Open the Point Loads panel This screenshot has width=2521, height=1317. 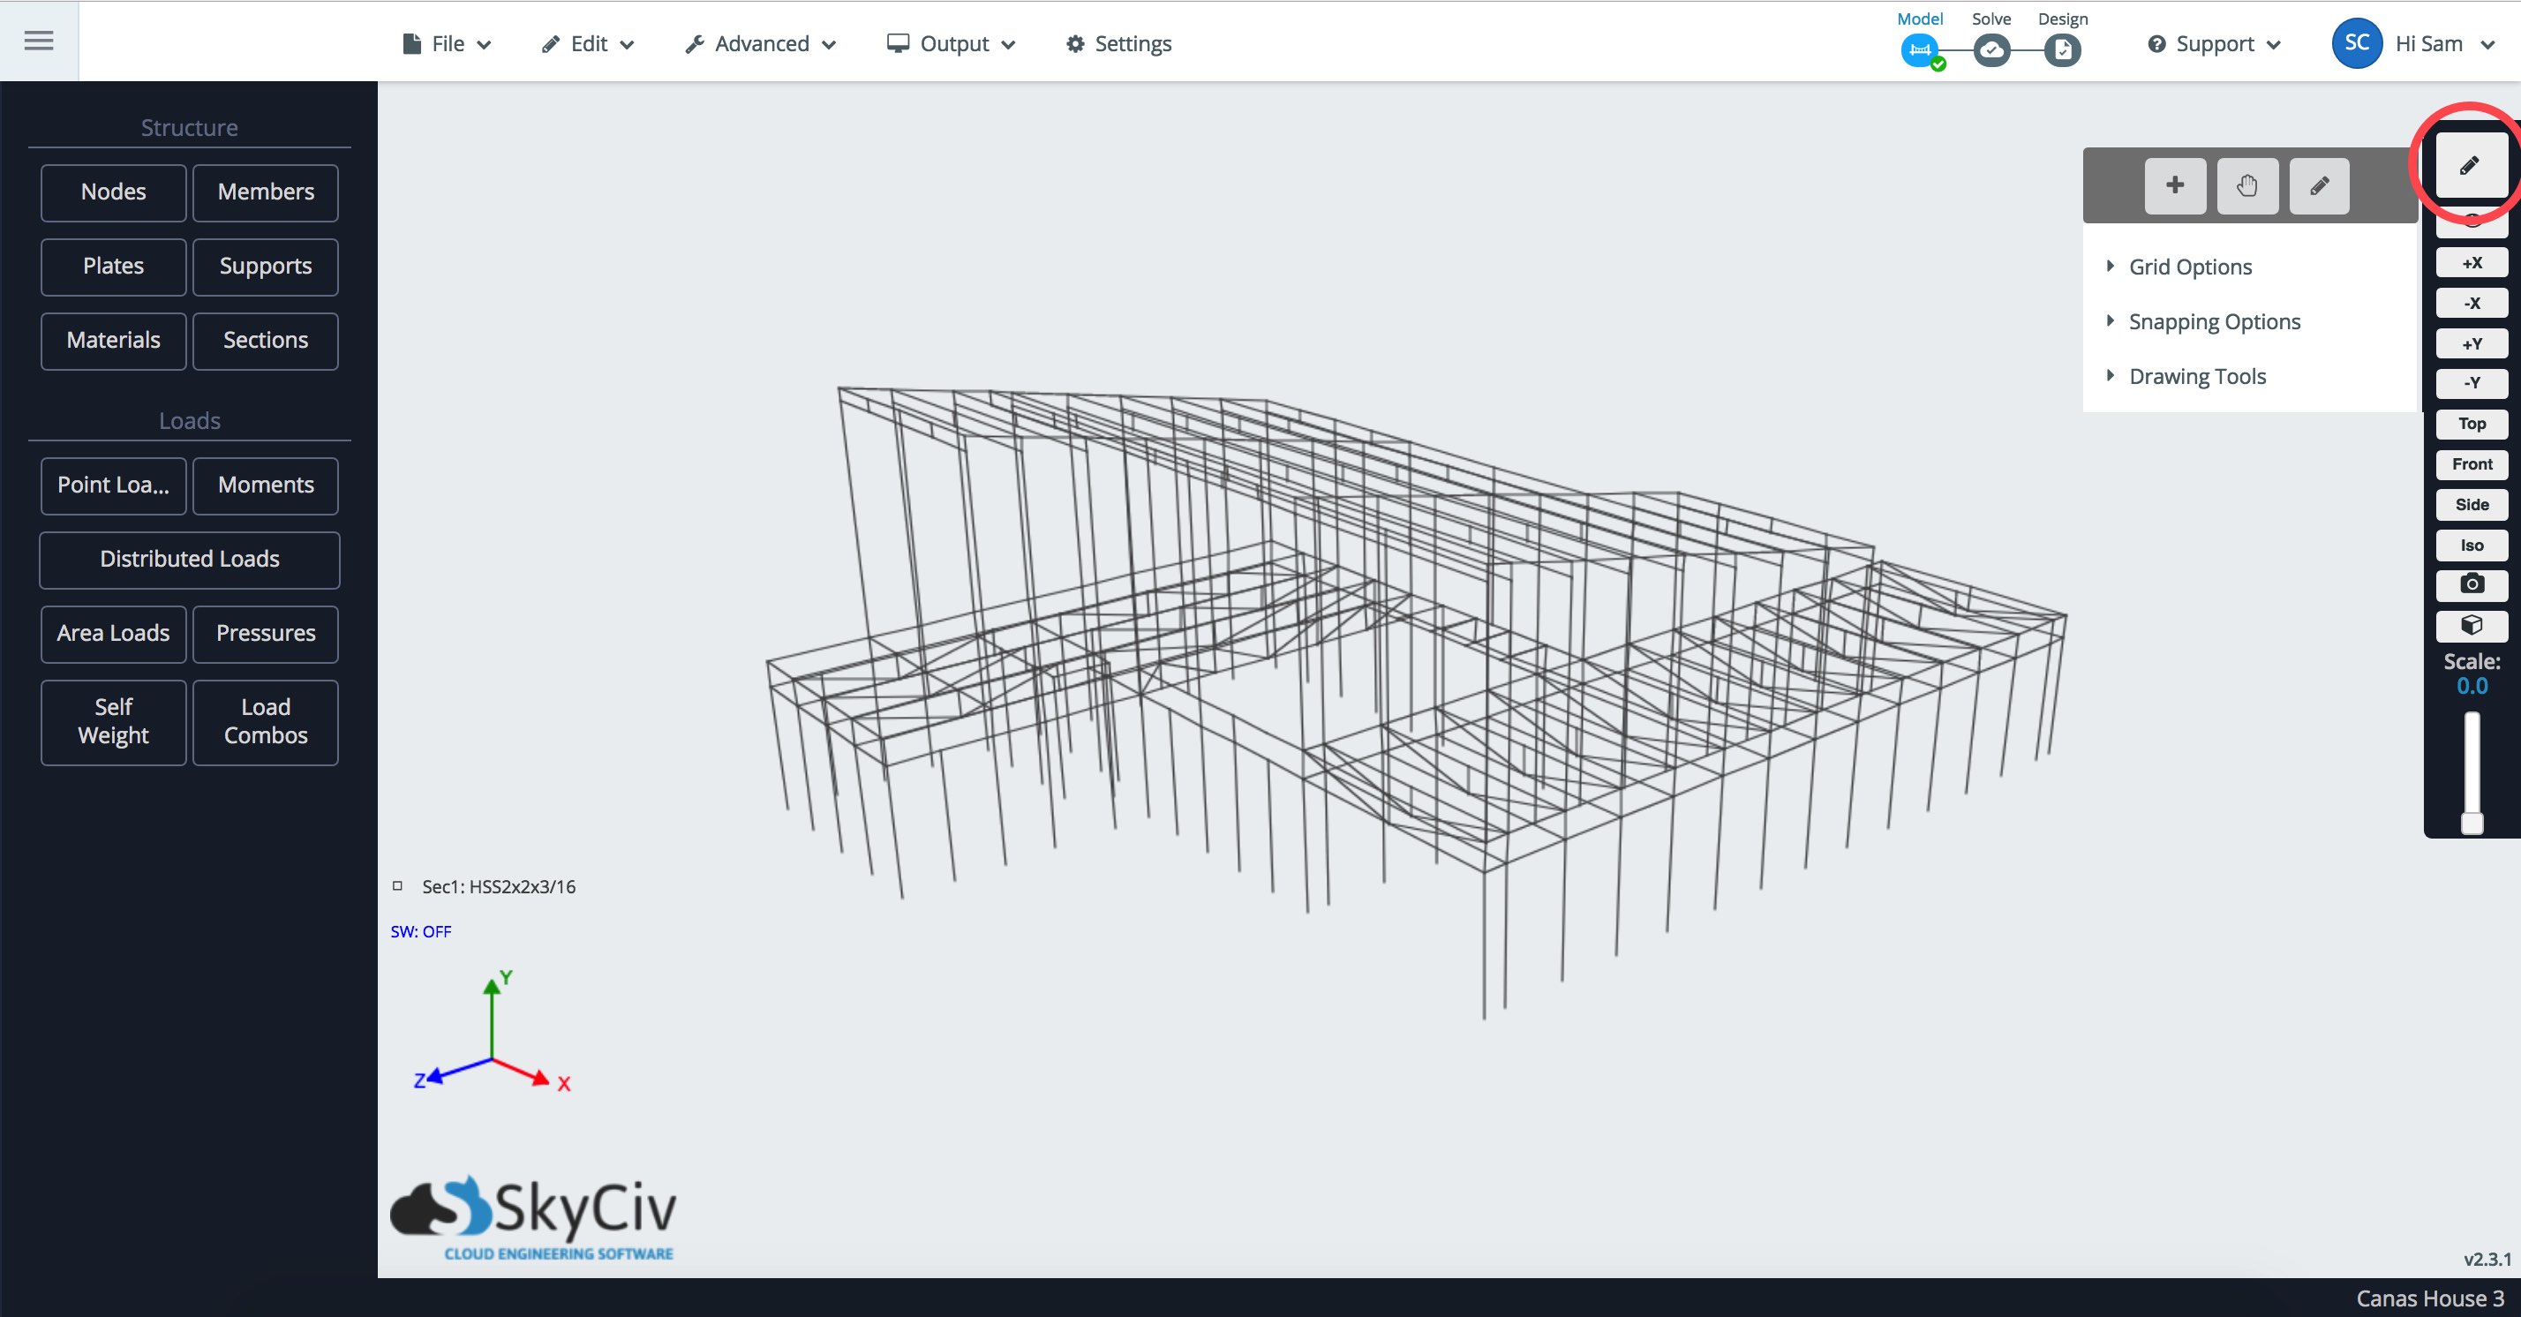[114, 485]
